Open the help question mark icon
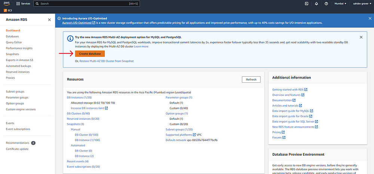Viewport: 374px width, 174px height. (x=326, y=4)
